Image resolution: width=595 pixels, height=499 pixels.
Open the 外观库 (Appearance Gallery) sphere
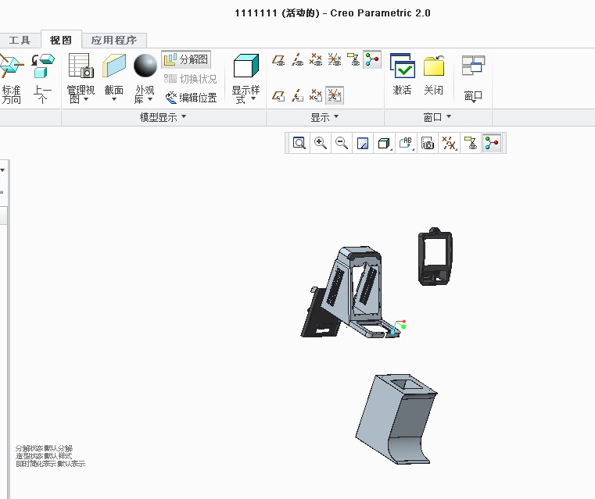145,80
